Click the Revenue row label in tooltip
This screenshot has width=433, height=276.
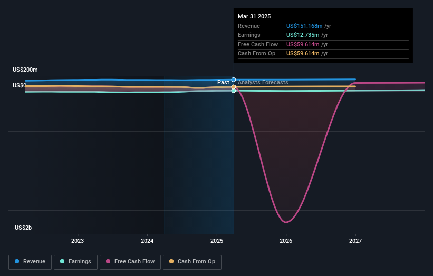click(x=249, y=26)
